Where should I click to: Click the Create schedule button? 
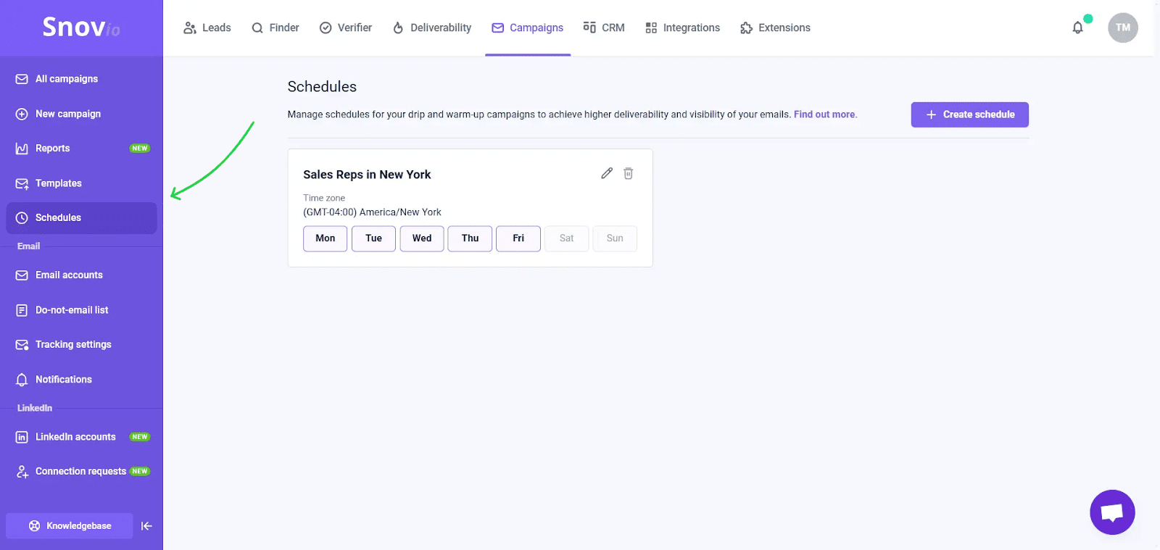click(x=969, y=114)
